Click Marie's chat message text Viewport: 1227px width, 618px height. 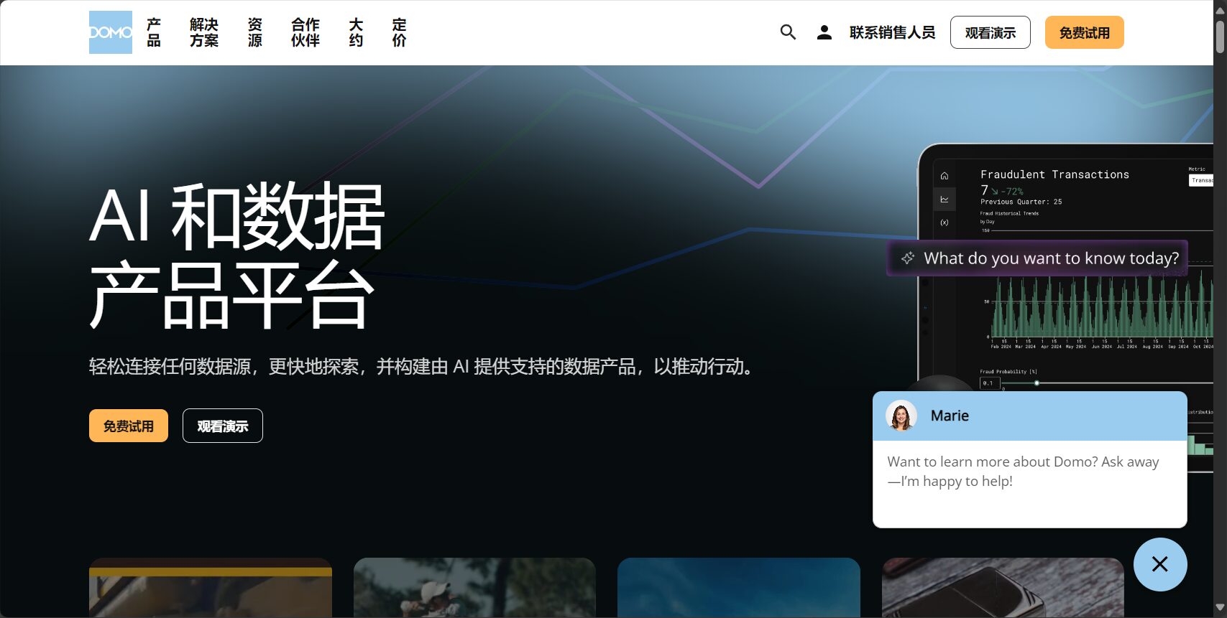1023,472
